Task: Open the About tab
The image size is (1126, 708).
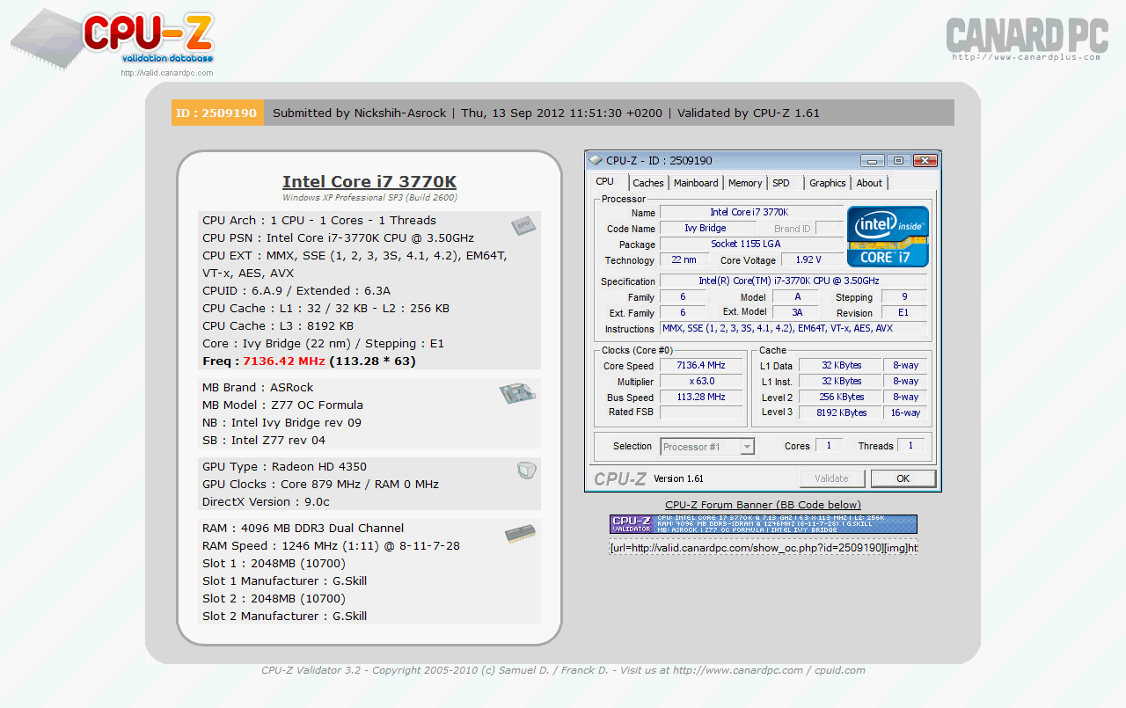Action: [x=869, y=183]
